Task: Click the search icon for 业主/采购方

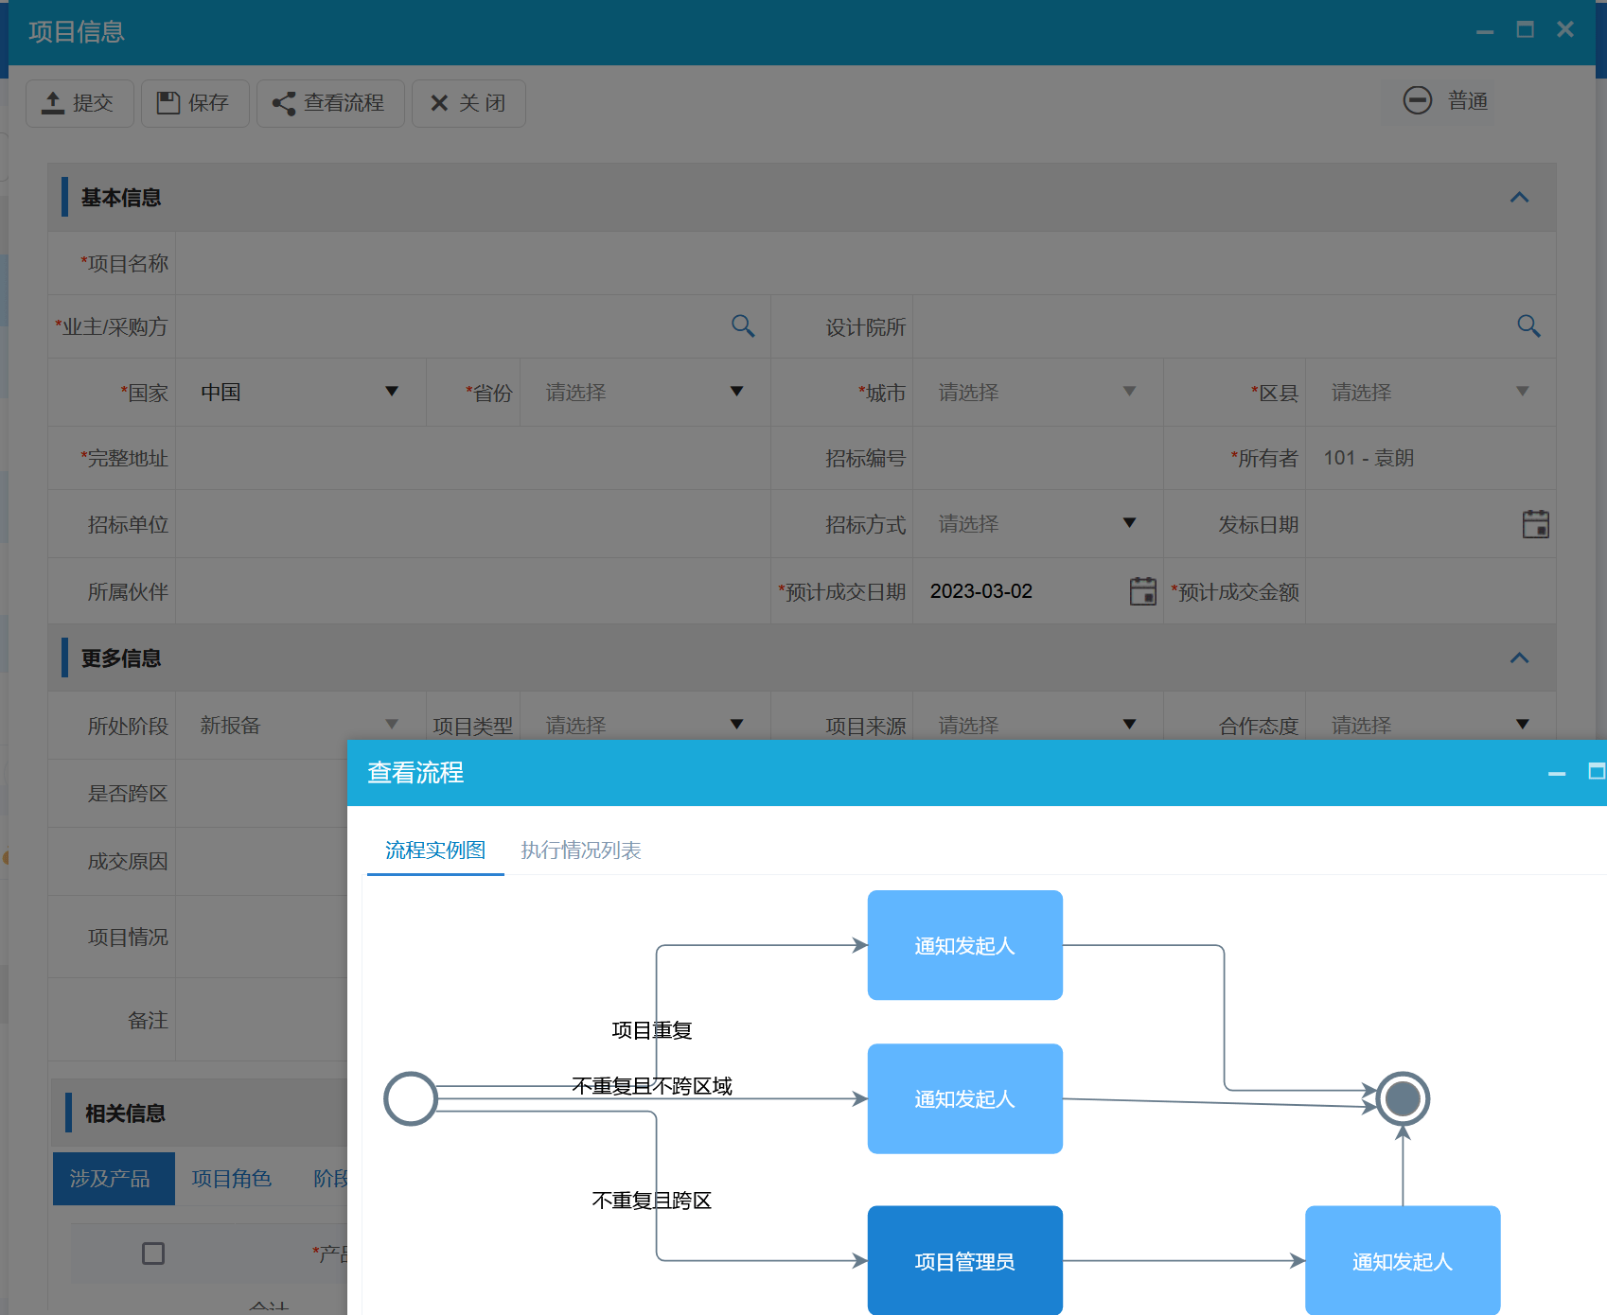Action: coord(743,326)
